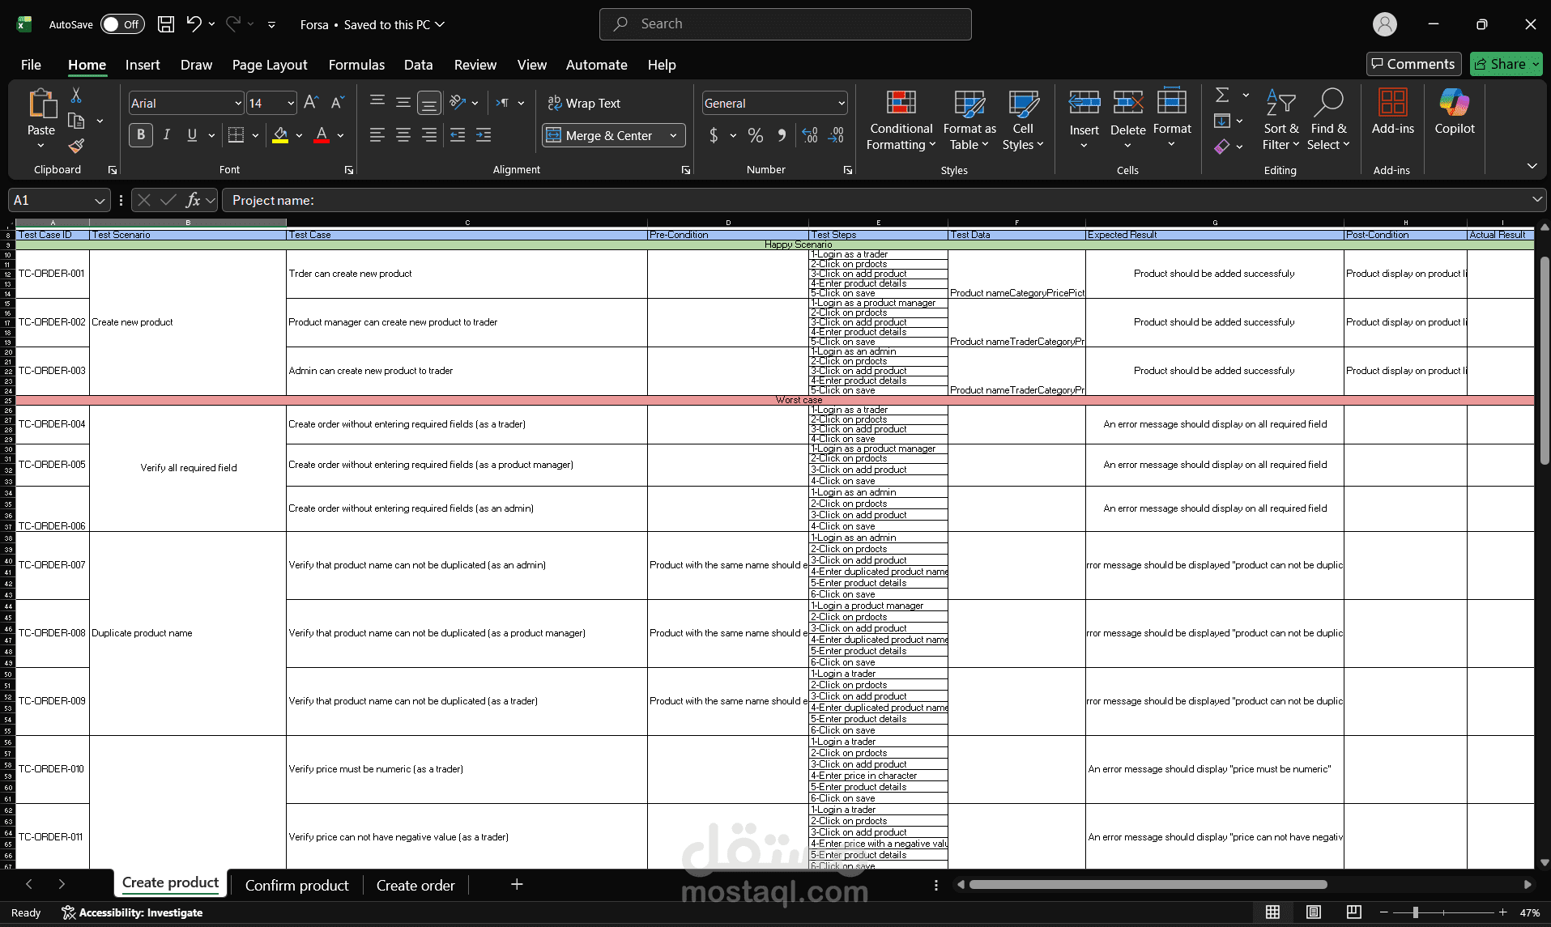
Task: Switch to the Formulas ribbon tab
Action: 356,65
